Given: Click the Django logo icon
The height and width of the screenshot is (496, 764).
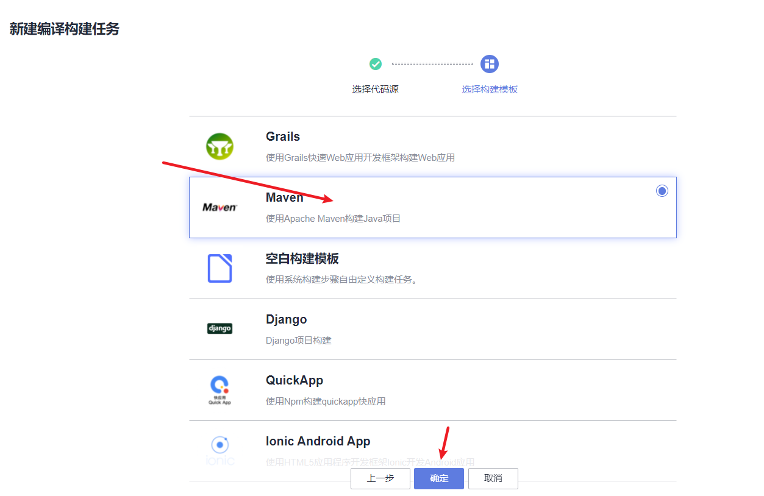Looking at the screenshot, I should pos(220,328).
